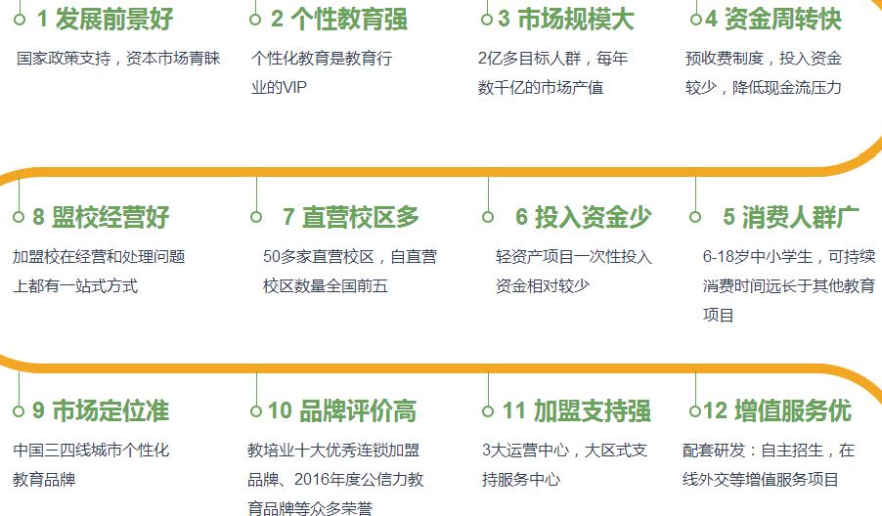882x516 pixels.
Task: Click the circle marker beside 1 发展前景好
Action: point(20,20)
